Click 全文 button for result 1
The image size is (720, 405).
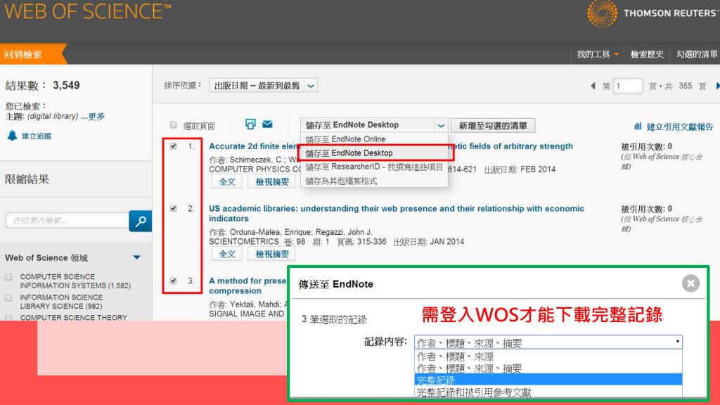pos(227,182)
